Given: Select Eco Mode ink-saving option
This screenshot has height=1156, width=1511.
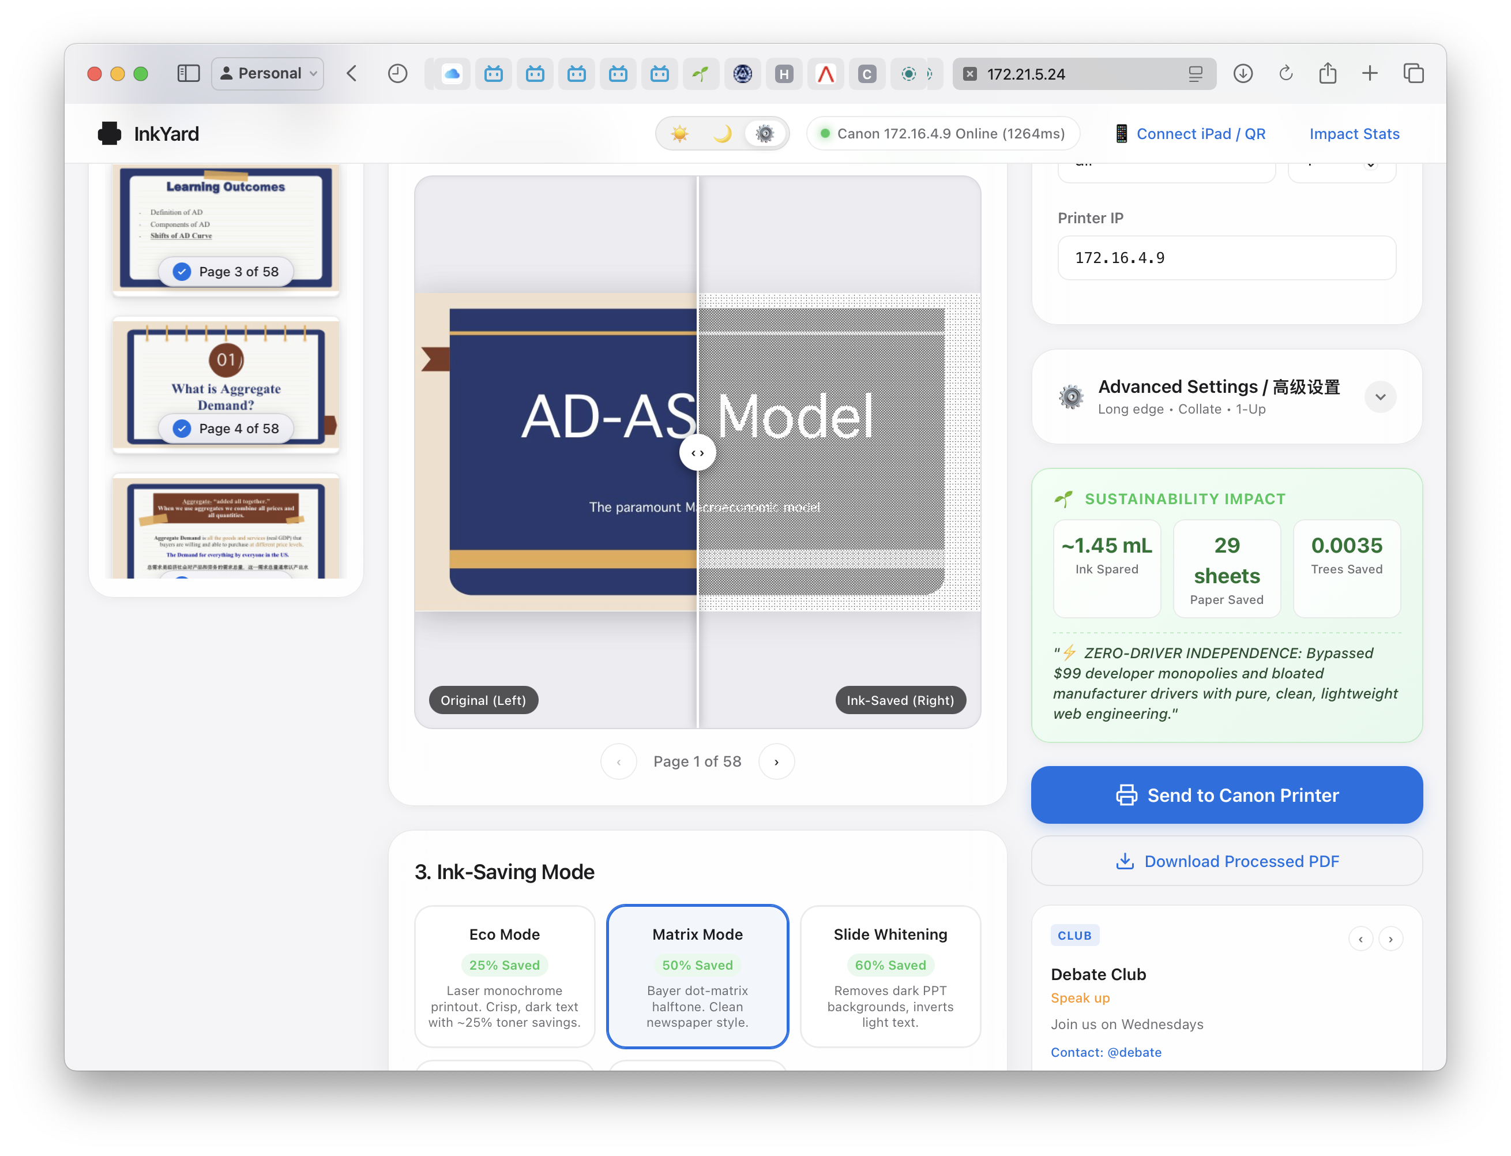Looking at the screenshot, I should click(504, 977).
